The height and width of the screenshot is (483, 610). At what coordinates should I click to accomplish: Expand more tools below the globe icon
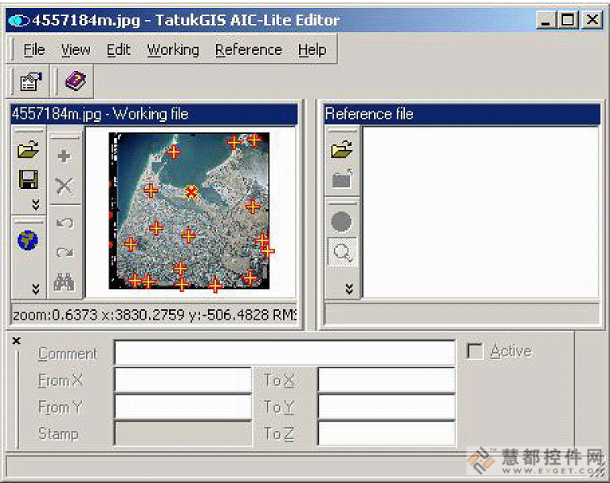(x=36, y=289)
